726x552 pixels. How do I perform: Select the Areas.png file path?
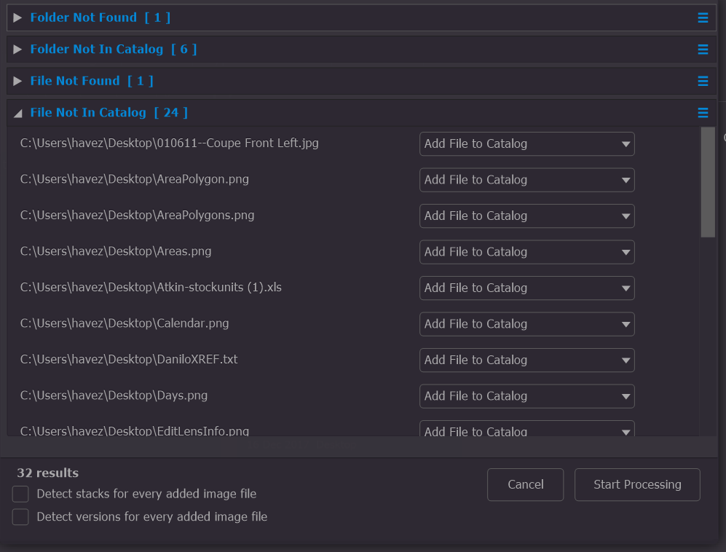pyautogui.click(x=116, y=251)
